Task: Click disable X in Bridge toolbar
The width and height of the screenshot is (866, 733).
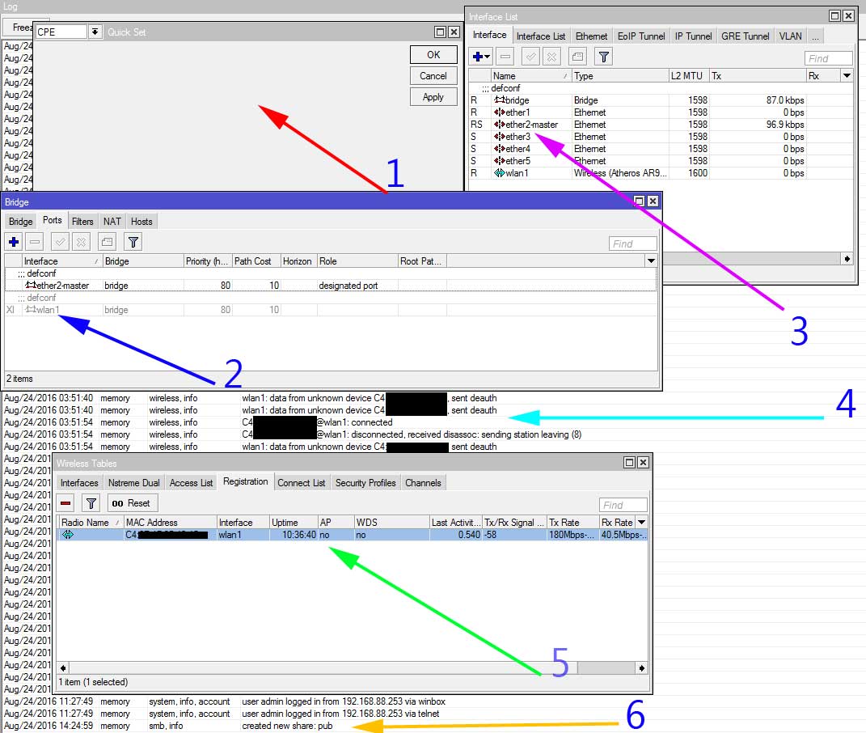Action: click(x=81, y=242)
